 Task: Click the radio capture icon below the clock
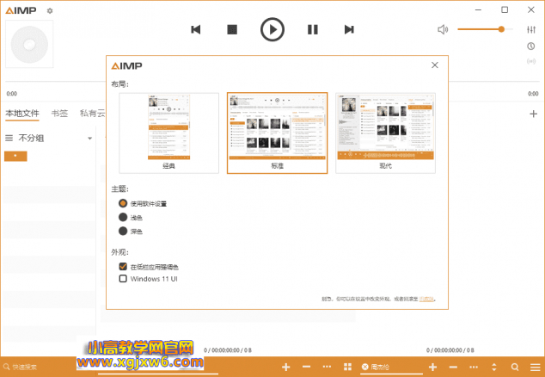531,62
